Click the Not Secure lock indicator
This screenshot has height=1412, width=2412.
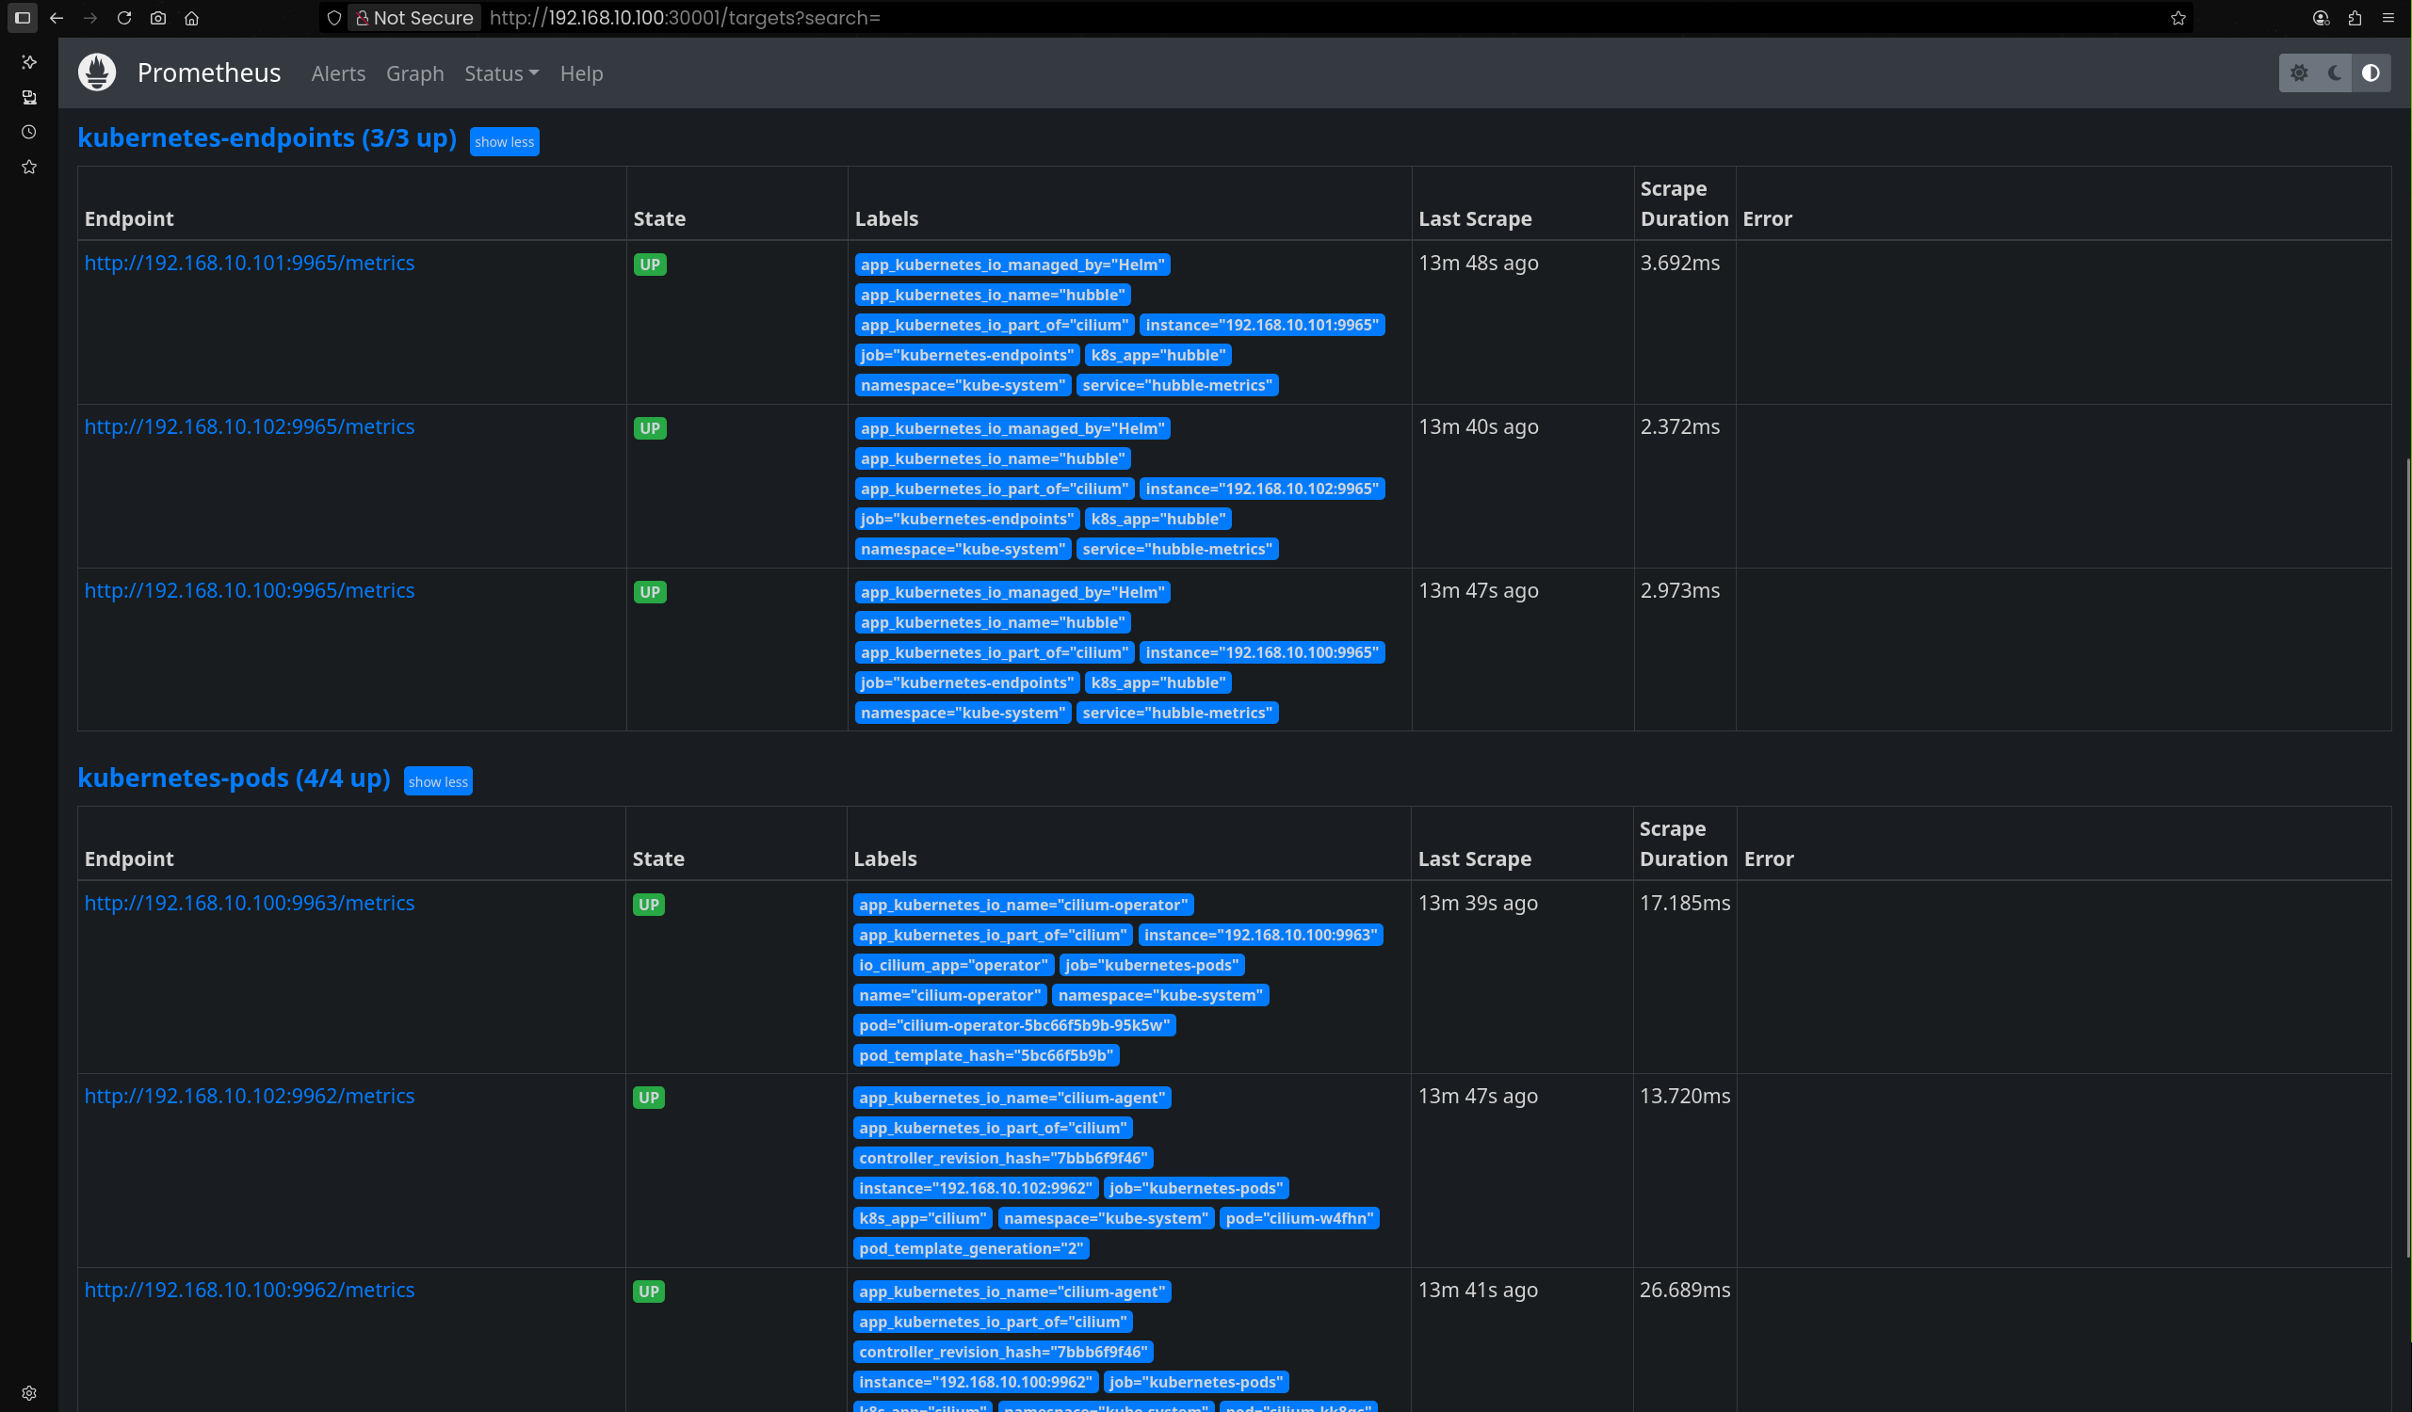click(414, 17)
